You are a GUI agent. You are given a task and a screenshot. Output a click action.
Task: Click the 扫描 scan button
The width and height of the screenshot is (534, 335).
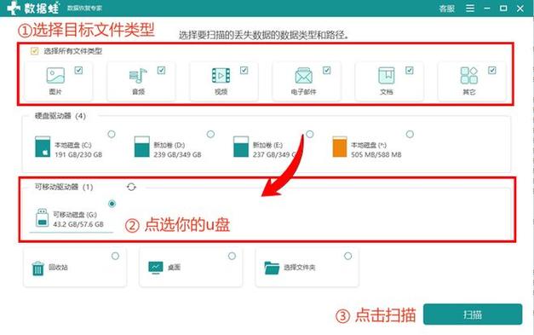click(473, 315)
